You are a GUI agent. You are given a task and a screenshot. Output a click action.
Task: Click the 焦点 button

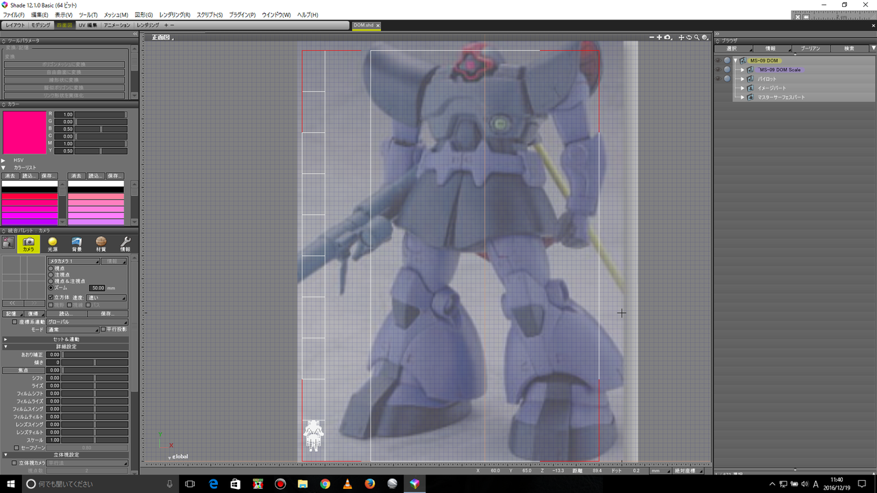23,370
